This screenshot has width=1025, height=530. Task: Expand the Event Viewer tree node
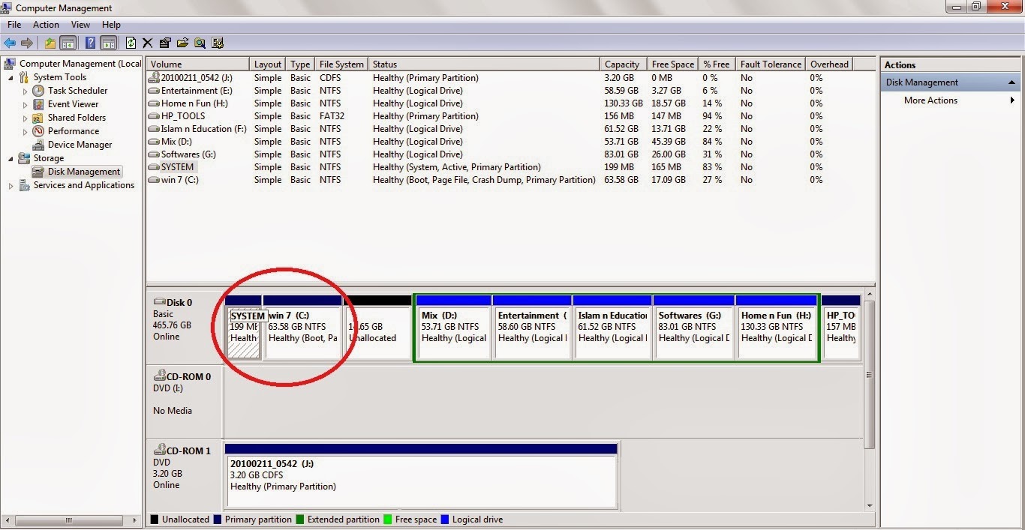pos(23,103)
